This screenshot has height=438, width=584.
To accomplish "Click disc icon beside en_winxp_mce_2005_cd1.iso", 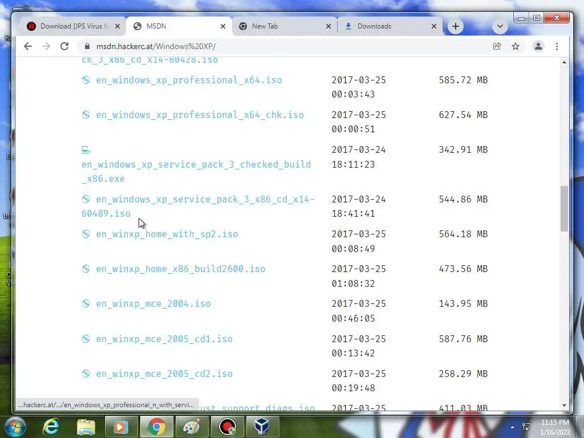I will 86,339.
